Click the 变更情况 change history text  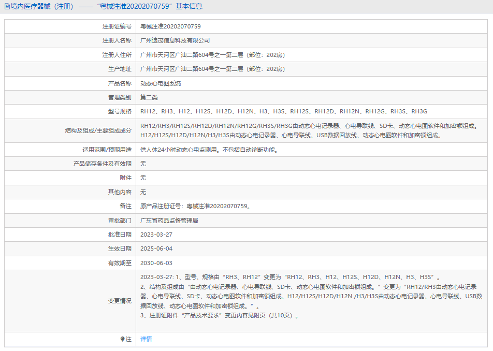[311, 296]
